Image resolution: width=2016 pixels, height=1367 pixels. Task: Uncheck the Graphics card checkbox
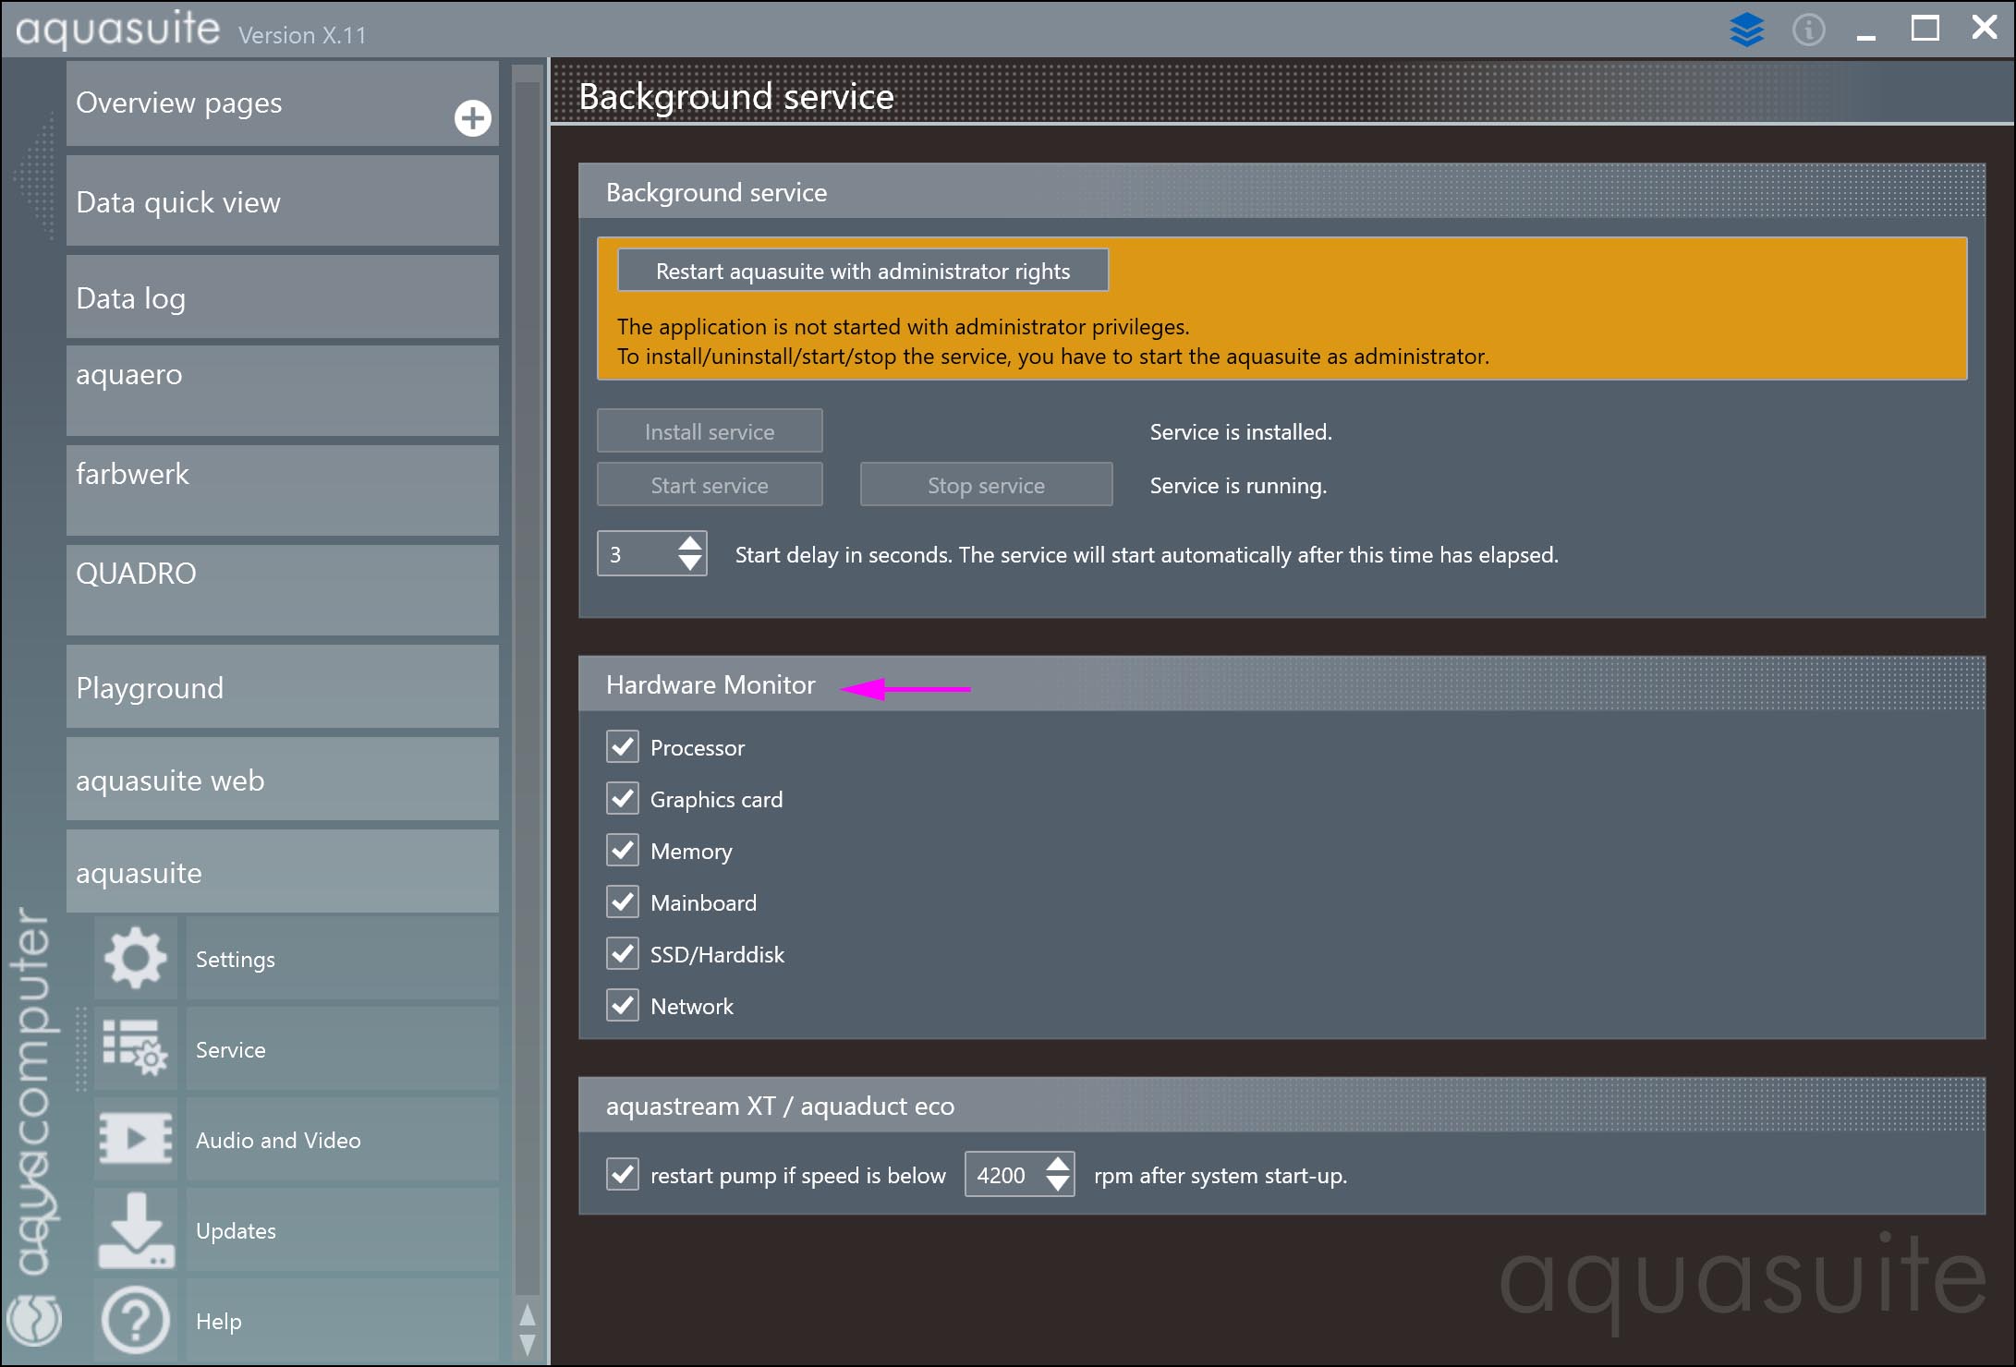point(623,798)
